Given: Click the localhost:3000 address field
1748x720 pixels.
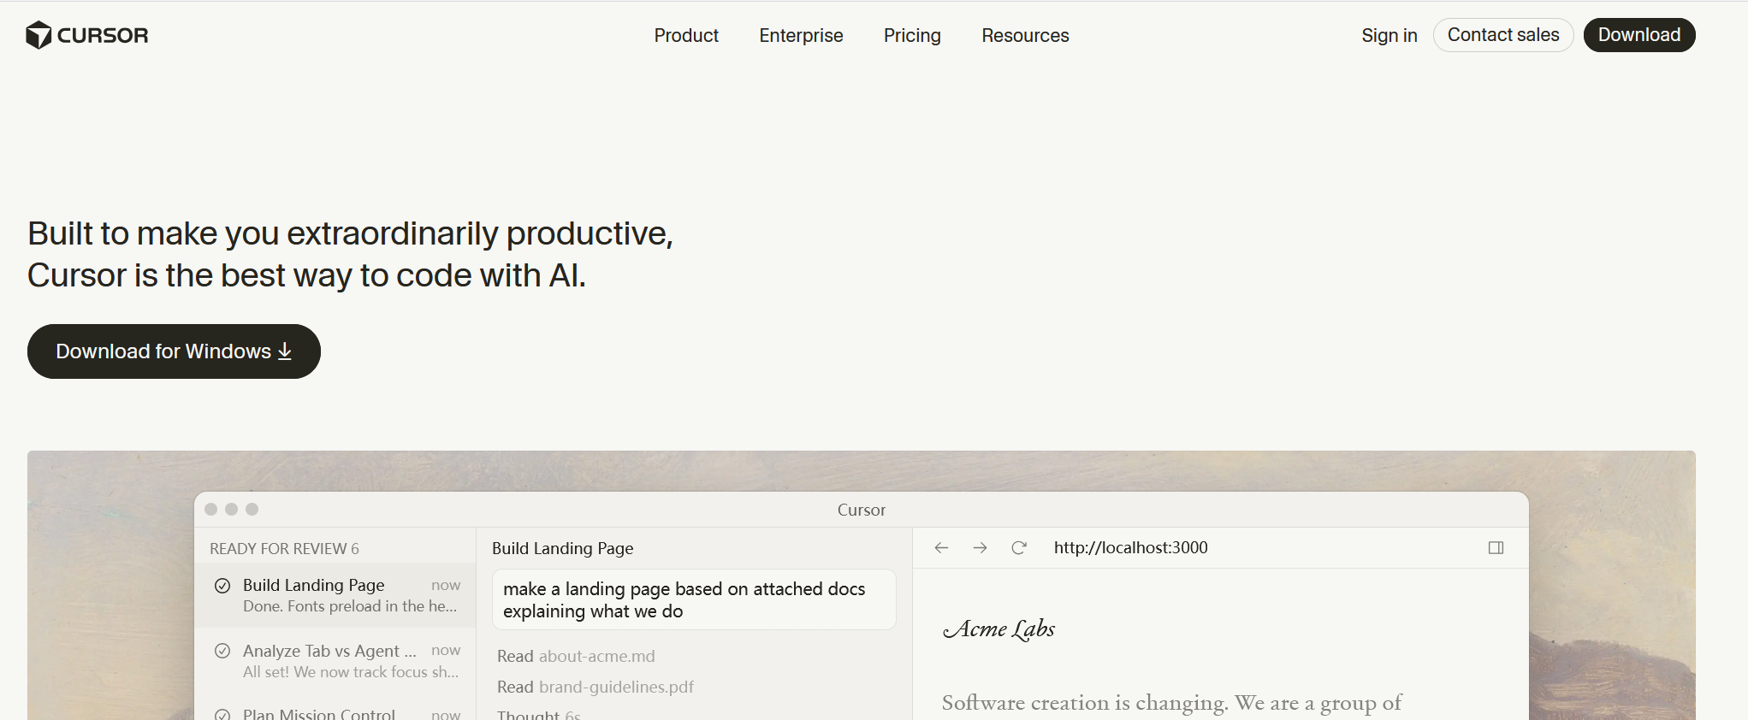Looking at the screenshot, I should tap(1131, 547).
